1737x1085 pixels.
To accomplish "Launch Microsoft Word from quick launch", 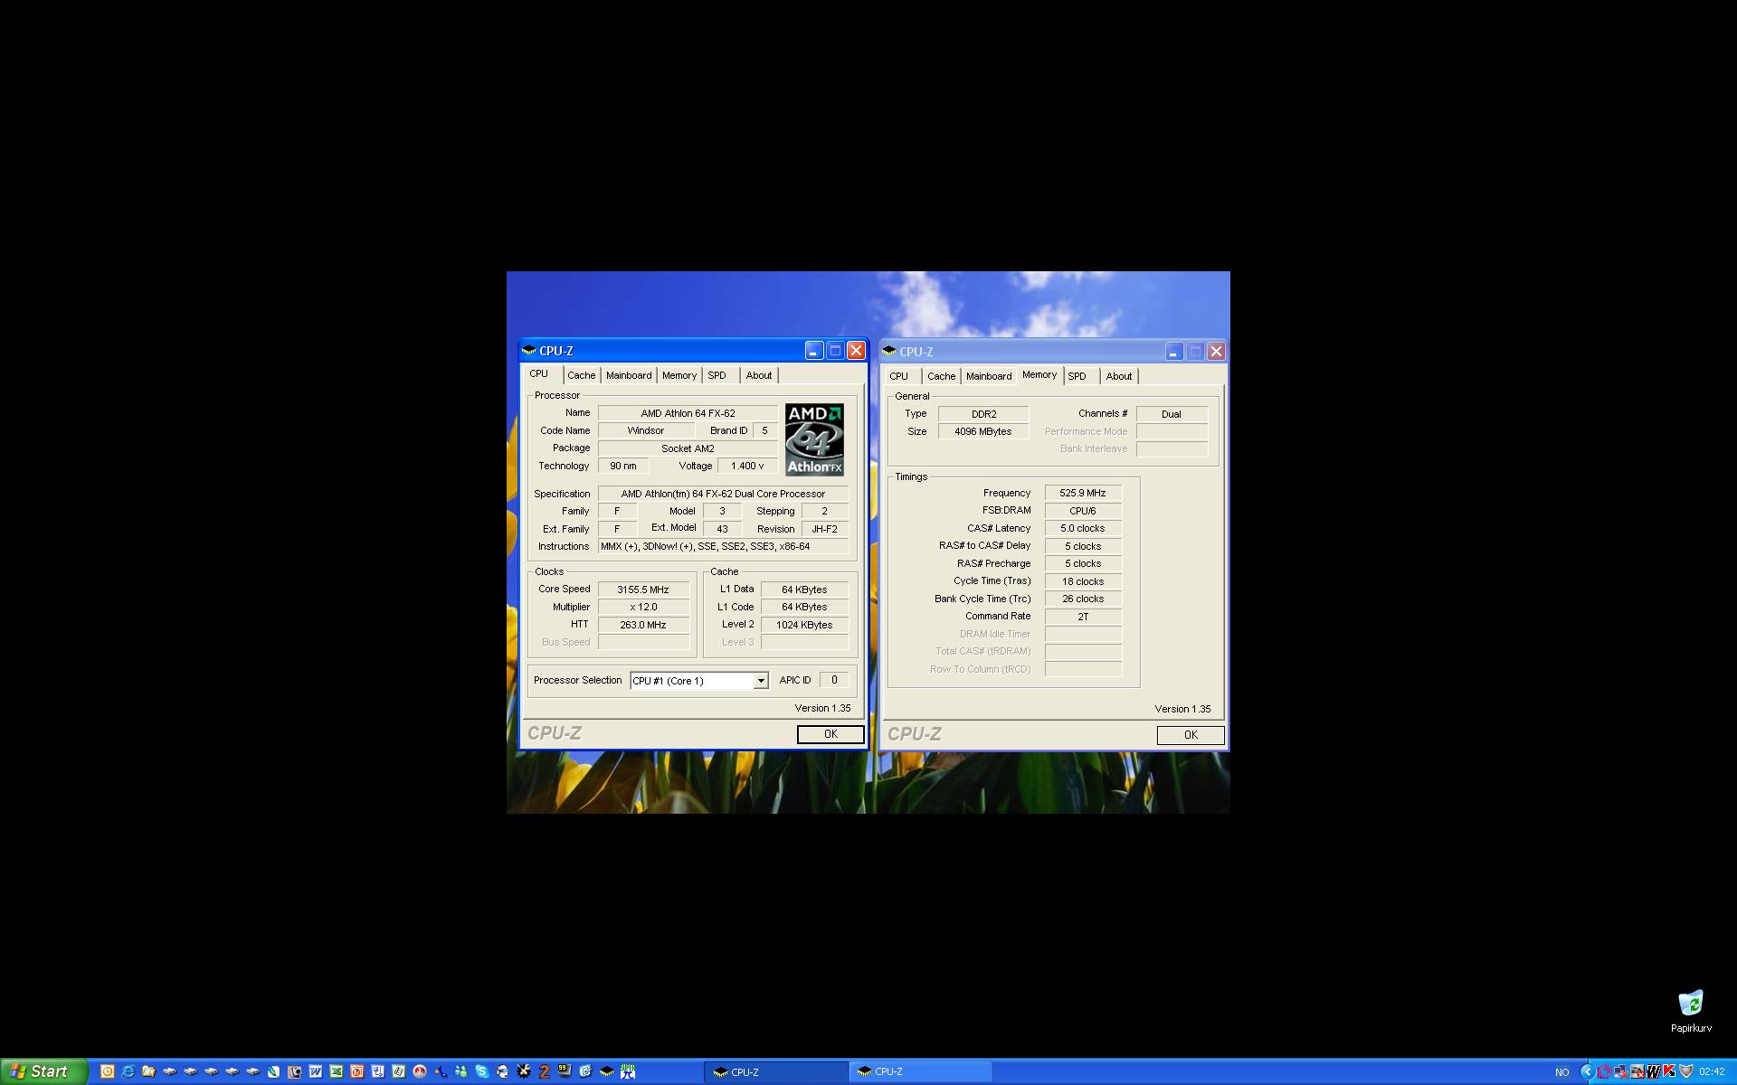I will (316, 1071).
